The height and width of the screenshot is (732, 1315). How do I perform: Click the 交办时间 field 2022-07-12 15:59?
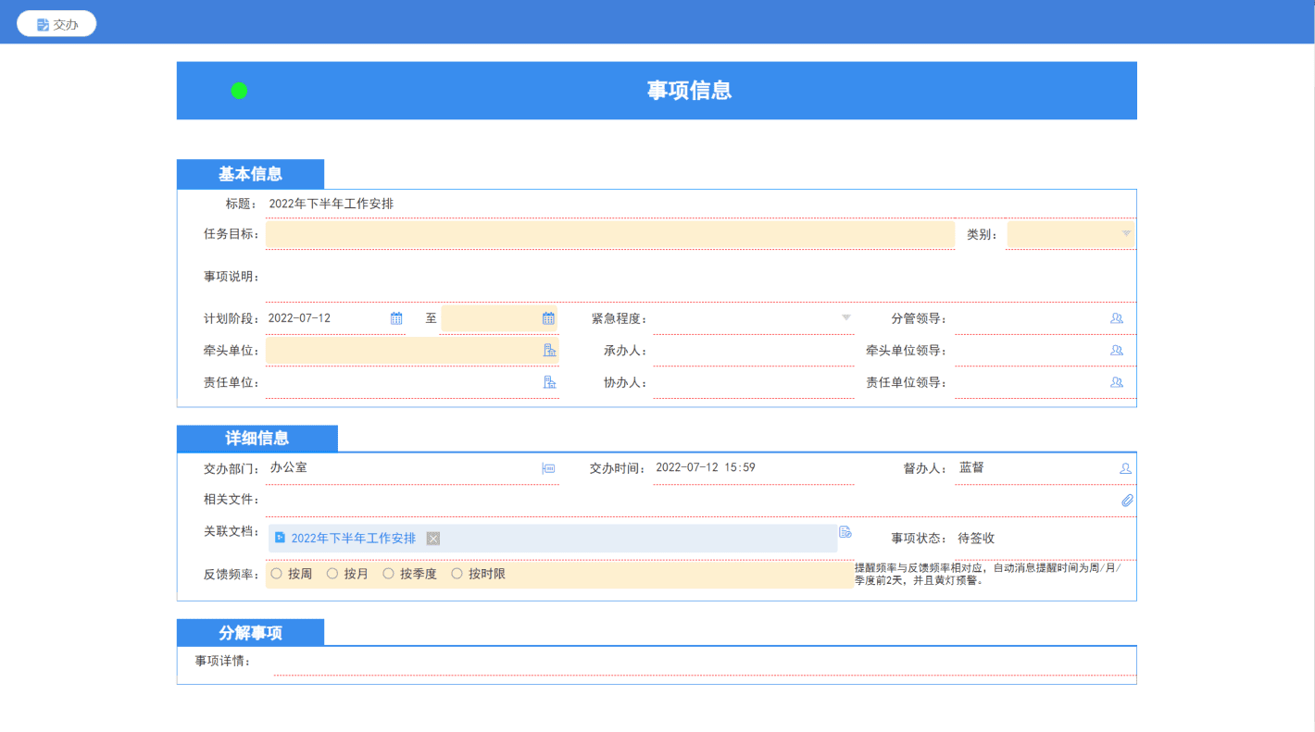[x=753, y=468]
